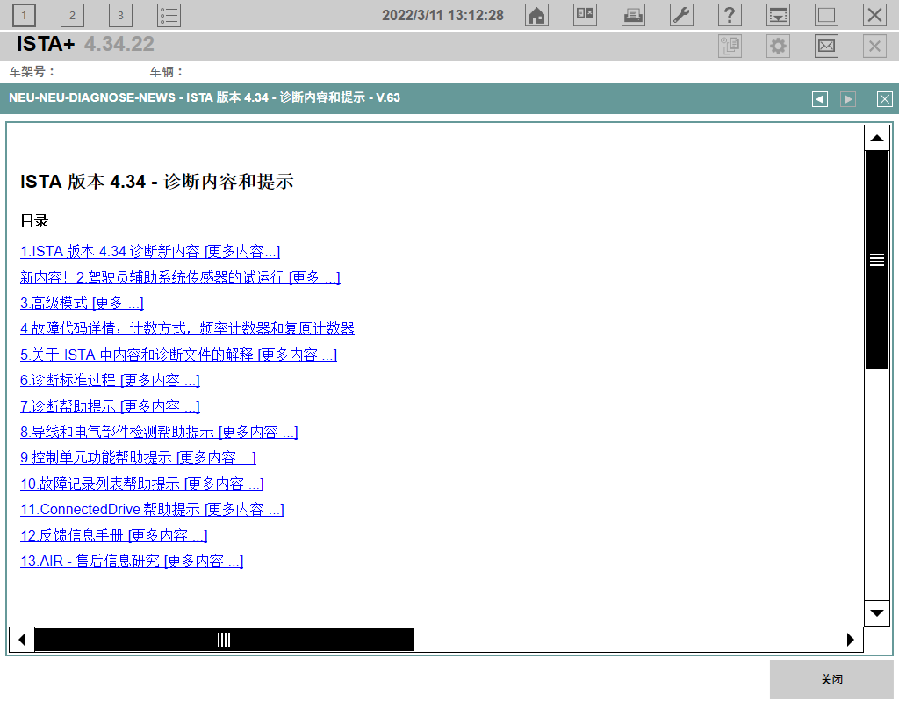The height and width of the screenshot is (702, 899).
Task: Open link 8 导线和电气部件检测帮助提示
Action: point(160,432)
